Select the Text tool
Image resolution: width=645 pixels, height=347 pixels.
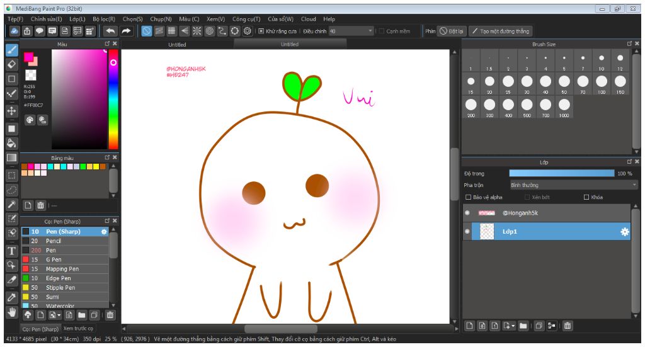(11, 251)
